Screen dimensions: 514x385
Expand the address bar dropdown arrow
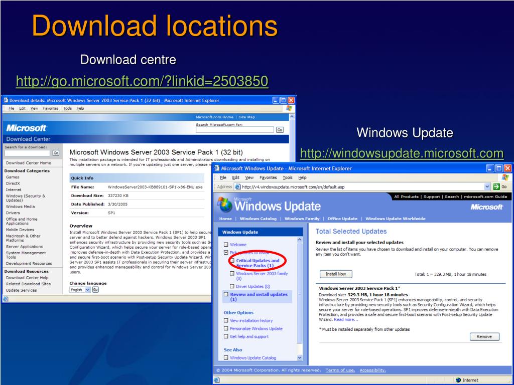point(487,186)
